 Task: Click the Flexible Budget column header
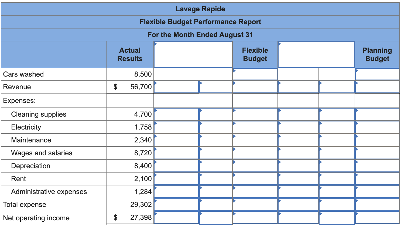pos(255,54)
